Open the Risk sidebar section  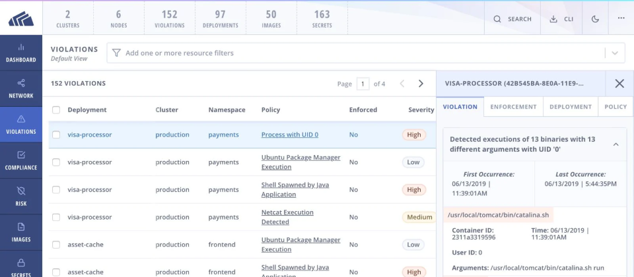[21, 197]
